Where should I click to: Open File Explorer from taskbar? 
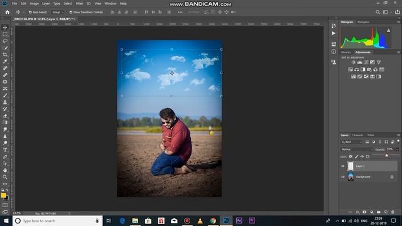click(135, 220)
